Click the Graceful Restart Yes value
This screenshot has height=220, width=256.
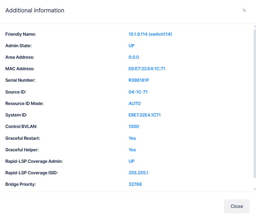pyautogui.click(x=132, y=138)
